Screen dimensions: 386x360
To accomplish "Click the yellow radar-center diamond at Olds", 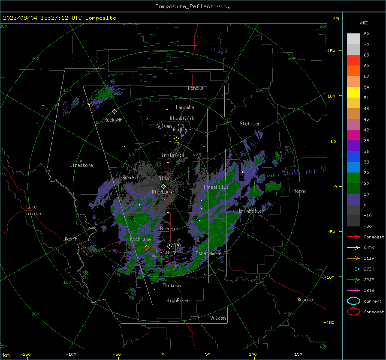I will click(163, 187).
